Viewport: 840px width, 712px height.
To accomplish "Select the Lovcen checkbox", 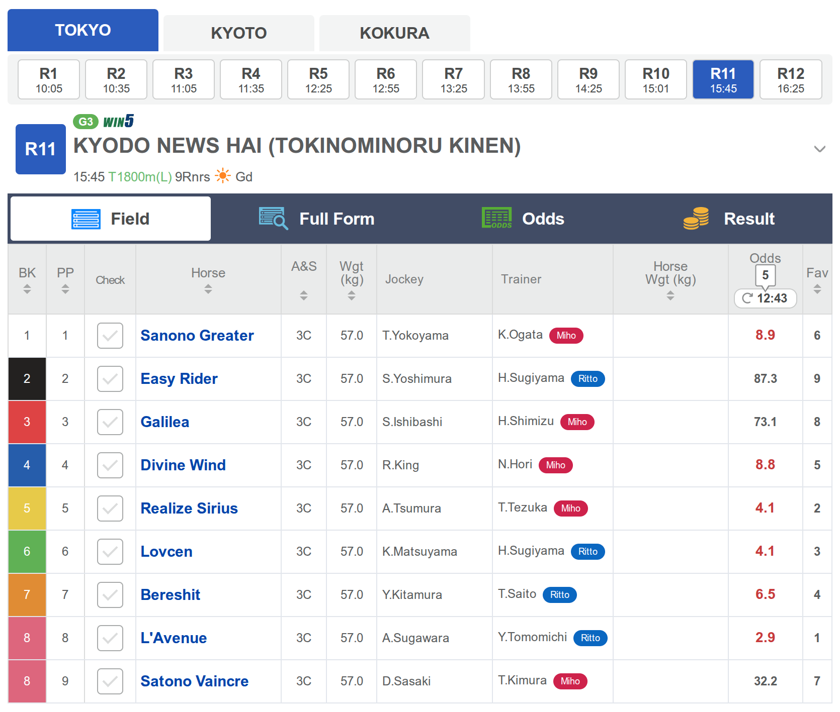I will (110, 552).
